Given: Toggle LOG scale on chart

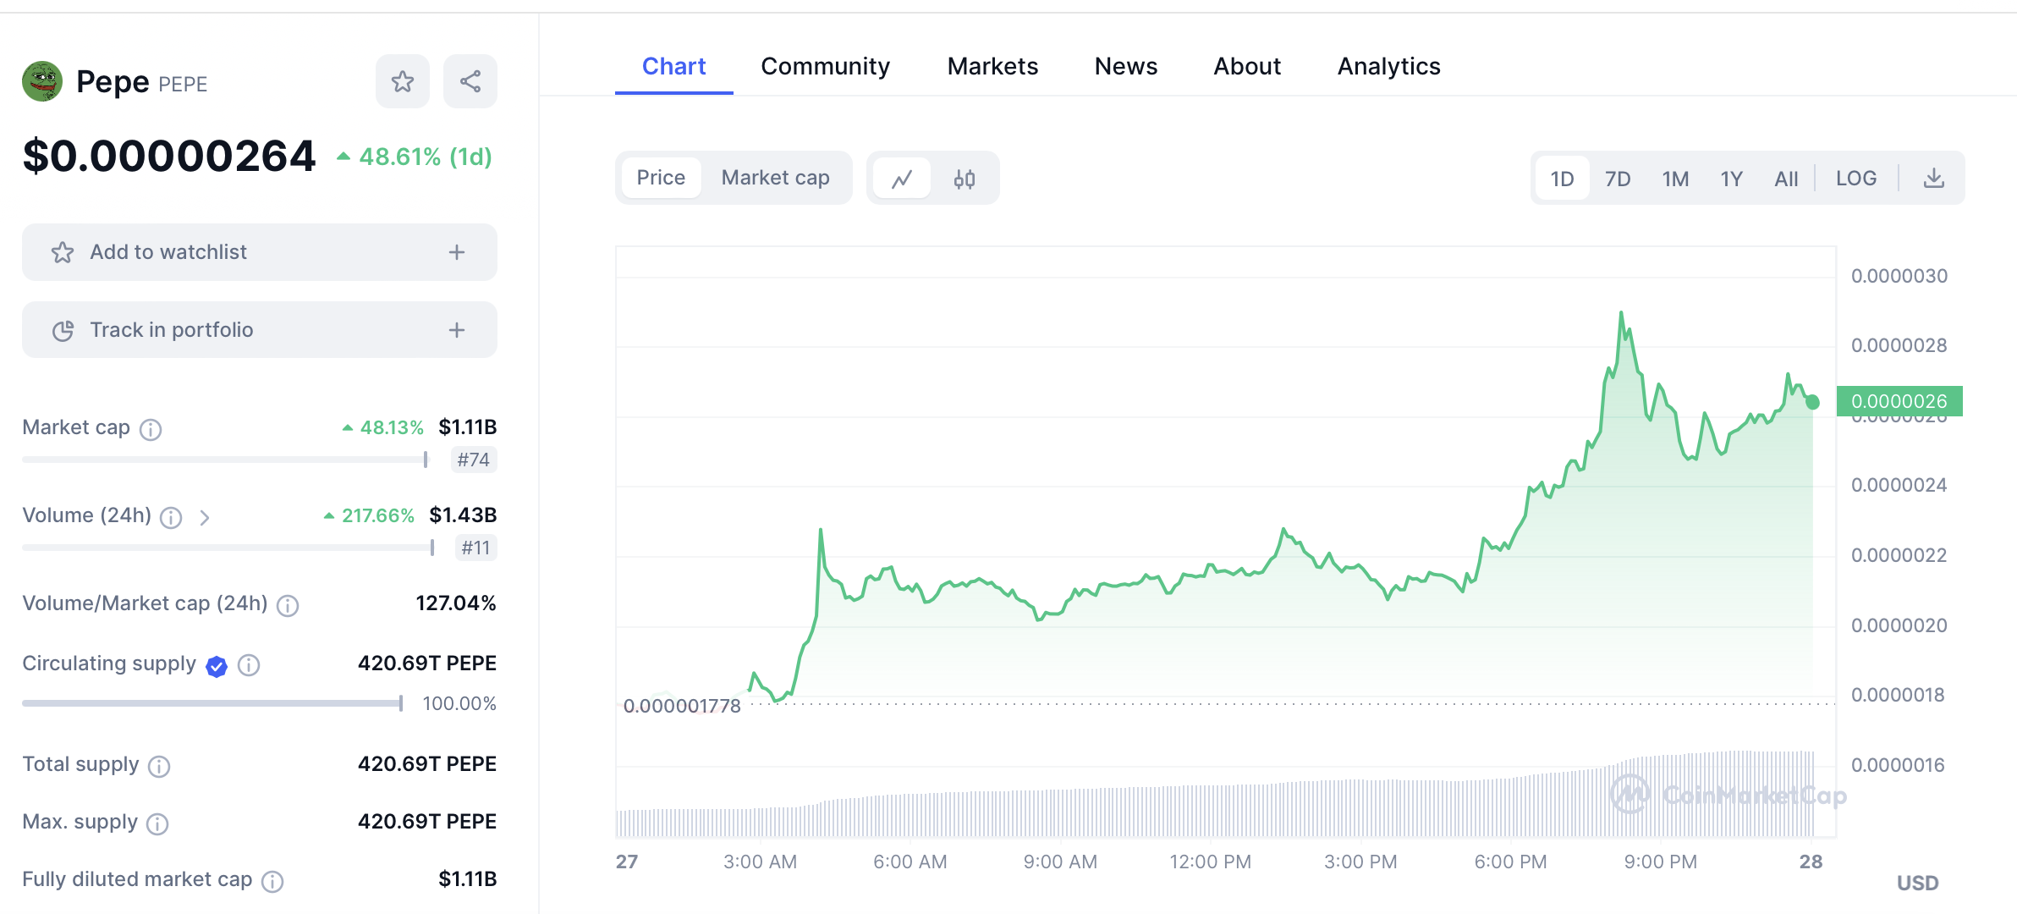Looking at the screenshot, I should [x=1855, y=179].
